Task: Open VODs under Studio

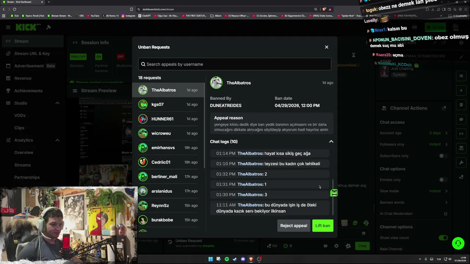Action: point(20,115)
